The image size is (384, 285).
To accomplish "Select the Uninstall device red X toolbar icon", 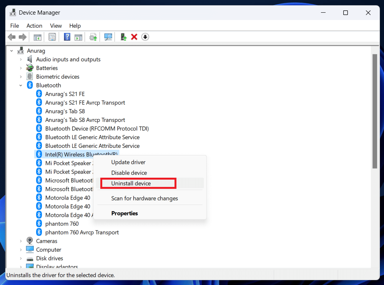I will (134, 37).
